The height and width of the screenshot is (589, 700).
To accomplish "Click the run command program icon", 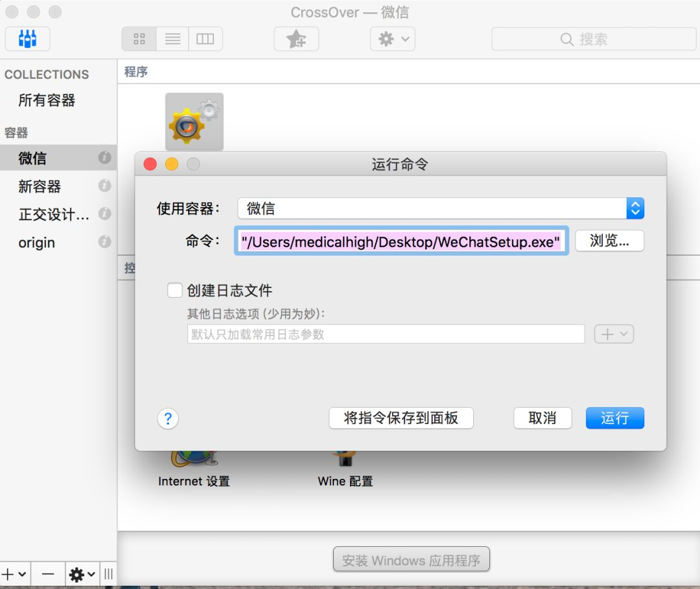I will (194, 122).
